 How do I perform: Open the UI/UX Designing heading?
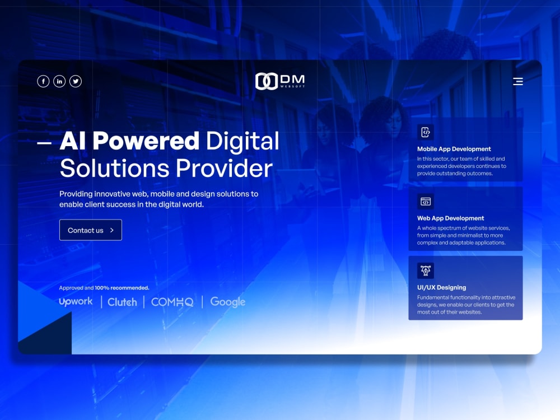441,287
